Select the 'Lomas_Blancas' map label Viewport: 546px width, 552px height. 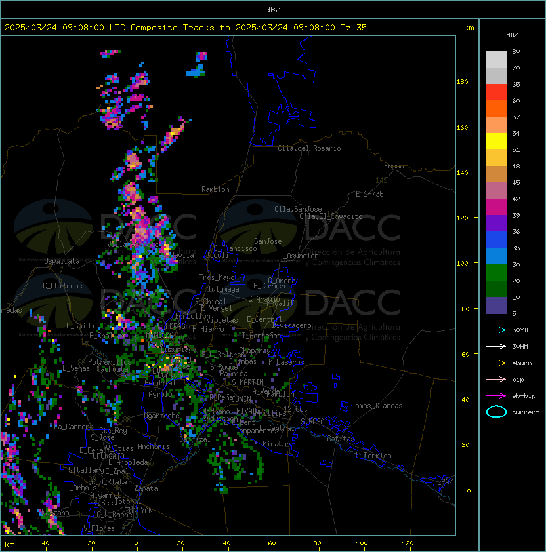pos(377,406)
